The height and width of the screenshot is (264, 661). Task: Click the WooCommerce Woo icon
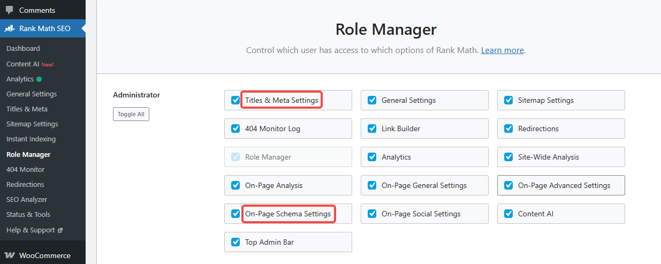10,255
